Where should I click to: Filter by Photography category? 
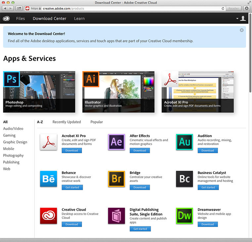click(13, 156)
